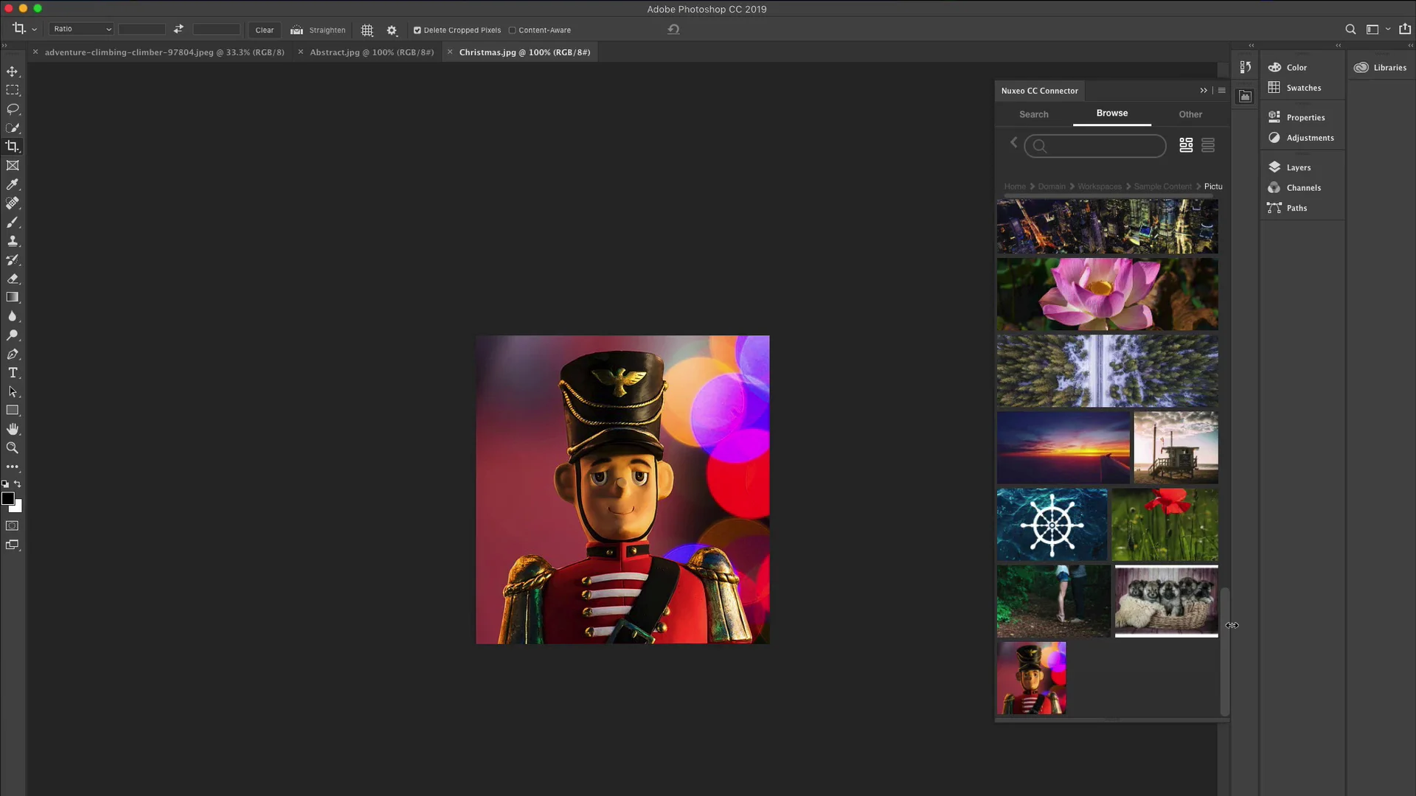The image size is (1416, 796).
Task: Click the crop height input field
Action: point(216,29)
